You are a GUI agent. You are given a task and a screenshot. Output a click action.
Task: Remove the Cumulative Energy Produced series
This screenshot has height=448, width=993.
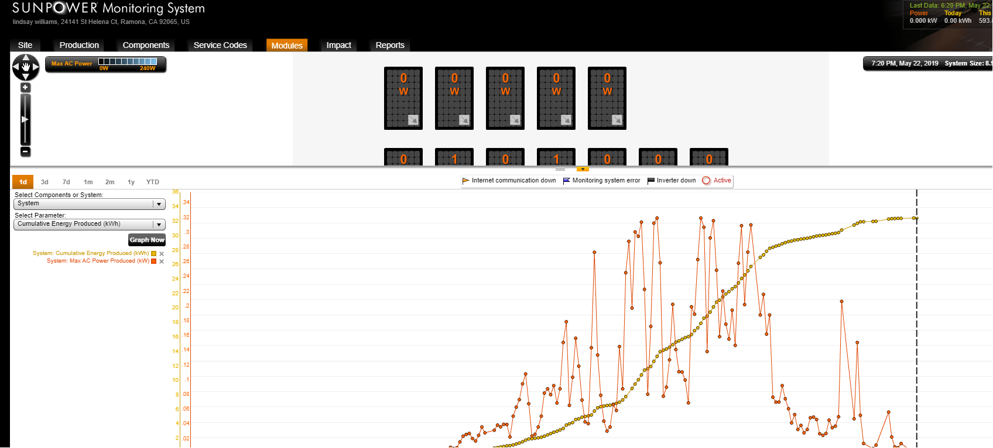[162, 254]
